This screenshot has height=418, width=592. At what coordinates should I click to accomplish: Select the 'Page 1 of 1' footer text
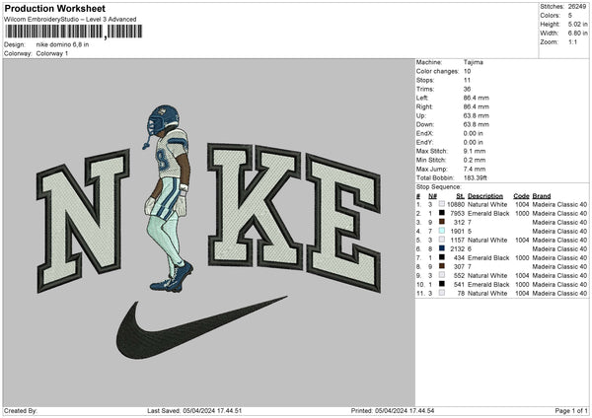[571, 411]
